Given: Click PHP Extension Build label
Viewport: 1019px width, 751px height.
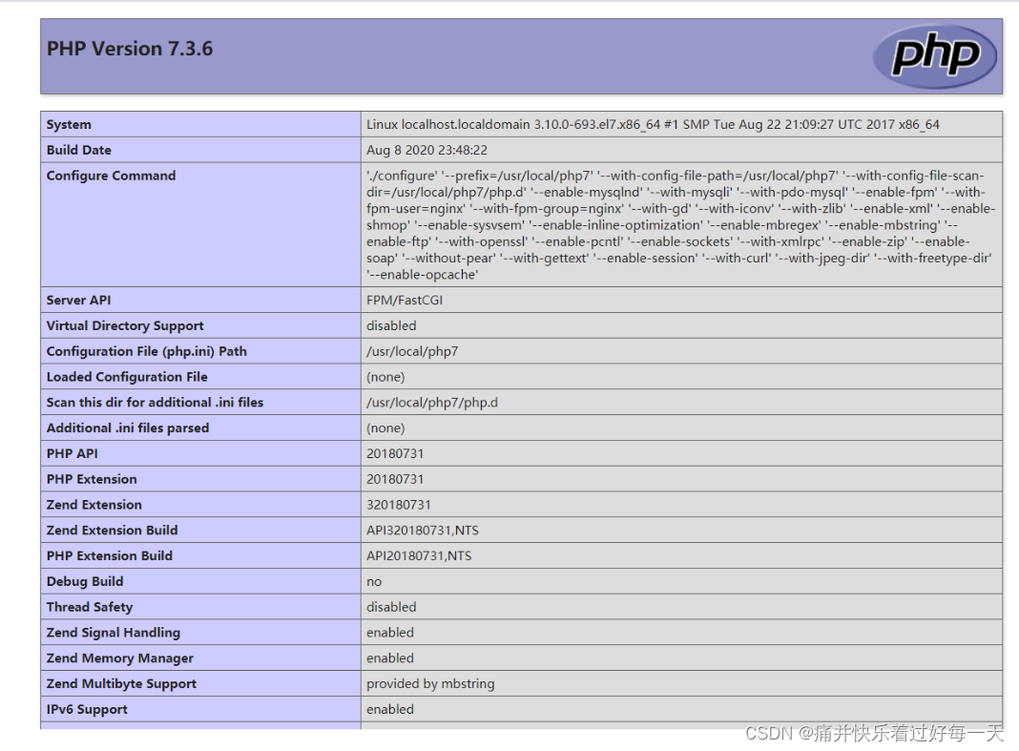Looking at the screenshot, I should pos(109,556).
